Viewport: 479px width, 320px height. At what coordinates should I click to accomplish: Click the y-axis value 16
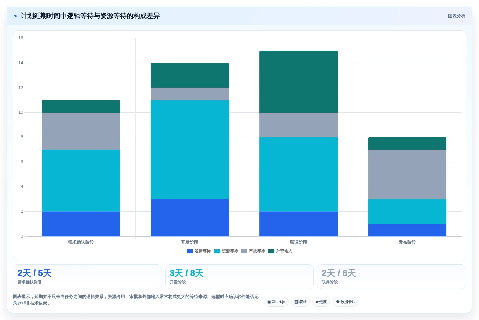[21, 38]
